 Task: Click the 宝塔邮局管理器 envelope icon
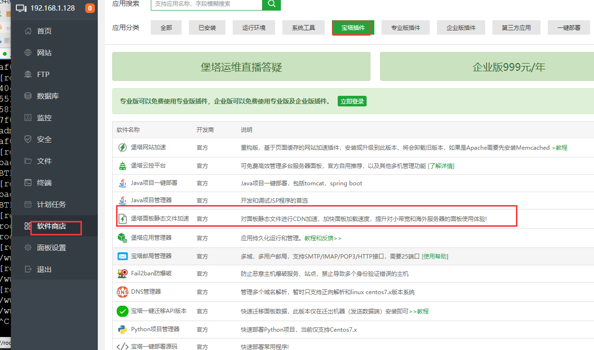point(122,256)
